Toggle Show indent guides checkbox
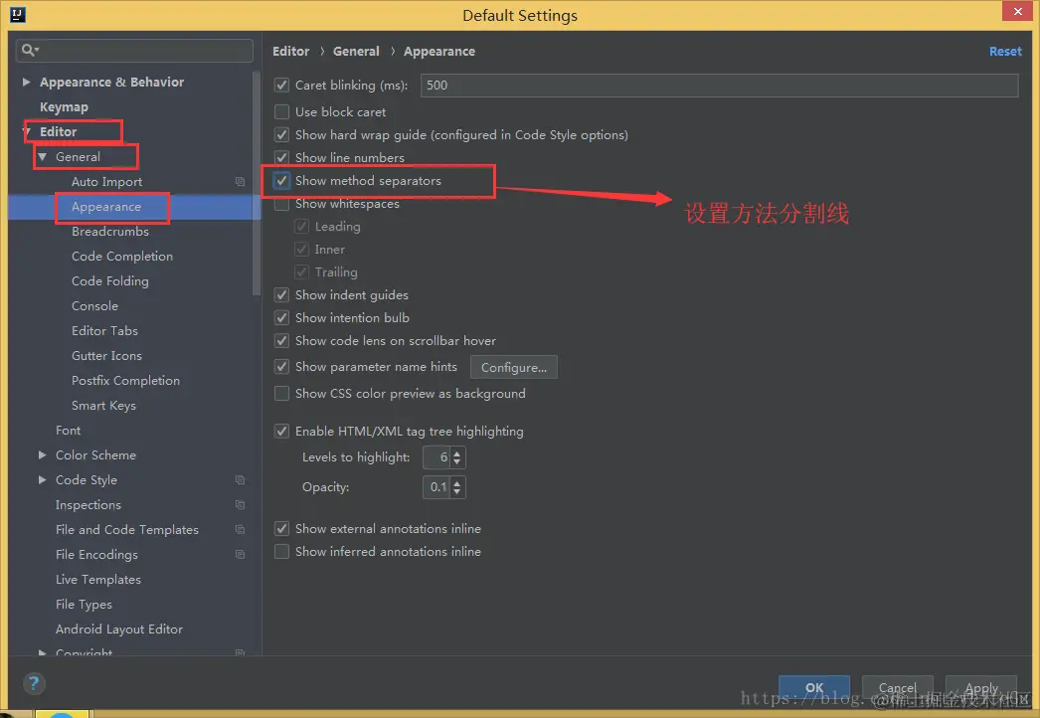The image size is (1040, 718). tap(282, 294)
